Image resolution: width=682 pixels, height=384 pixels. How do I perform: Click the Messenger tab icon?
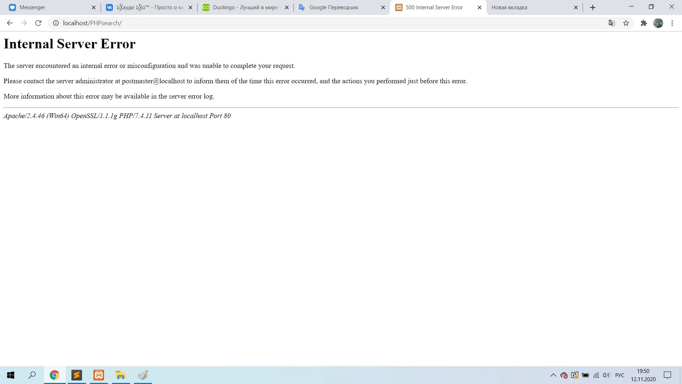[x=13, y=7]
